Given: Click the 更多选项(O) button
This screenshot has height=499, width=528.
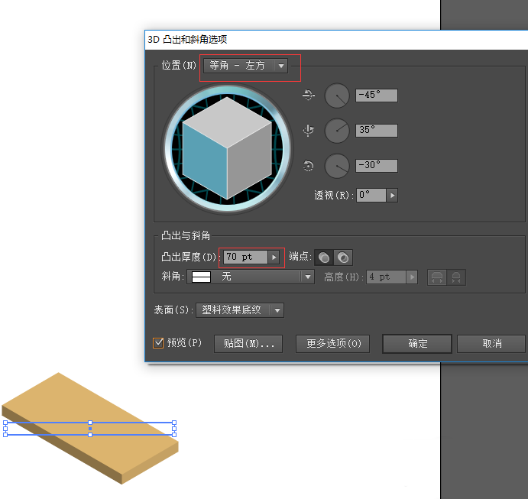Looking at the screenshot, I should click(332, 344).
